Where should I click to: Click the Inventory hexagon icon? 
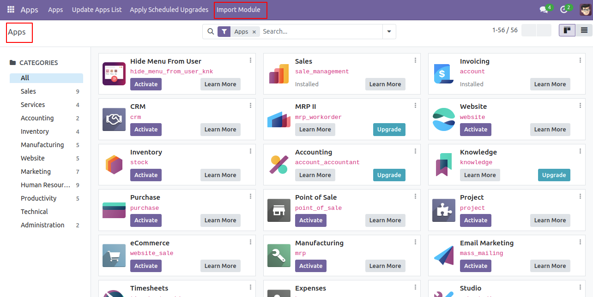(114, 165)
